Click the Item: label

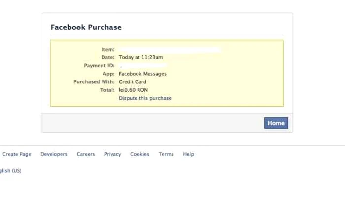[108, 49]
